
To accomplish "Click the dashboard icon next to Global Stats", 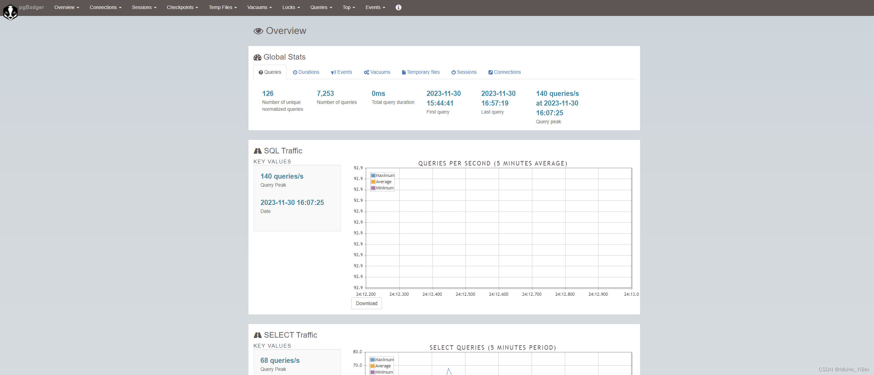I will (257, 57).
